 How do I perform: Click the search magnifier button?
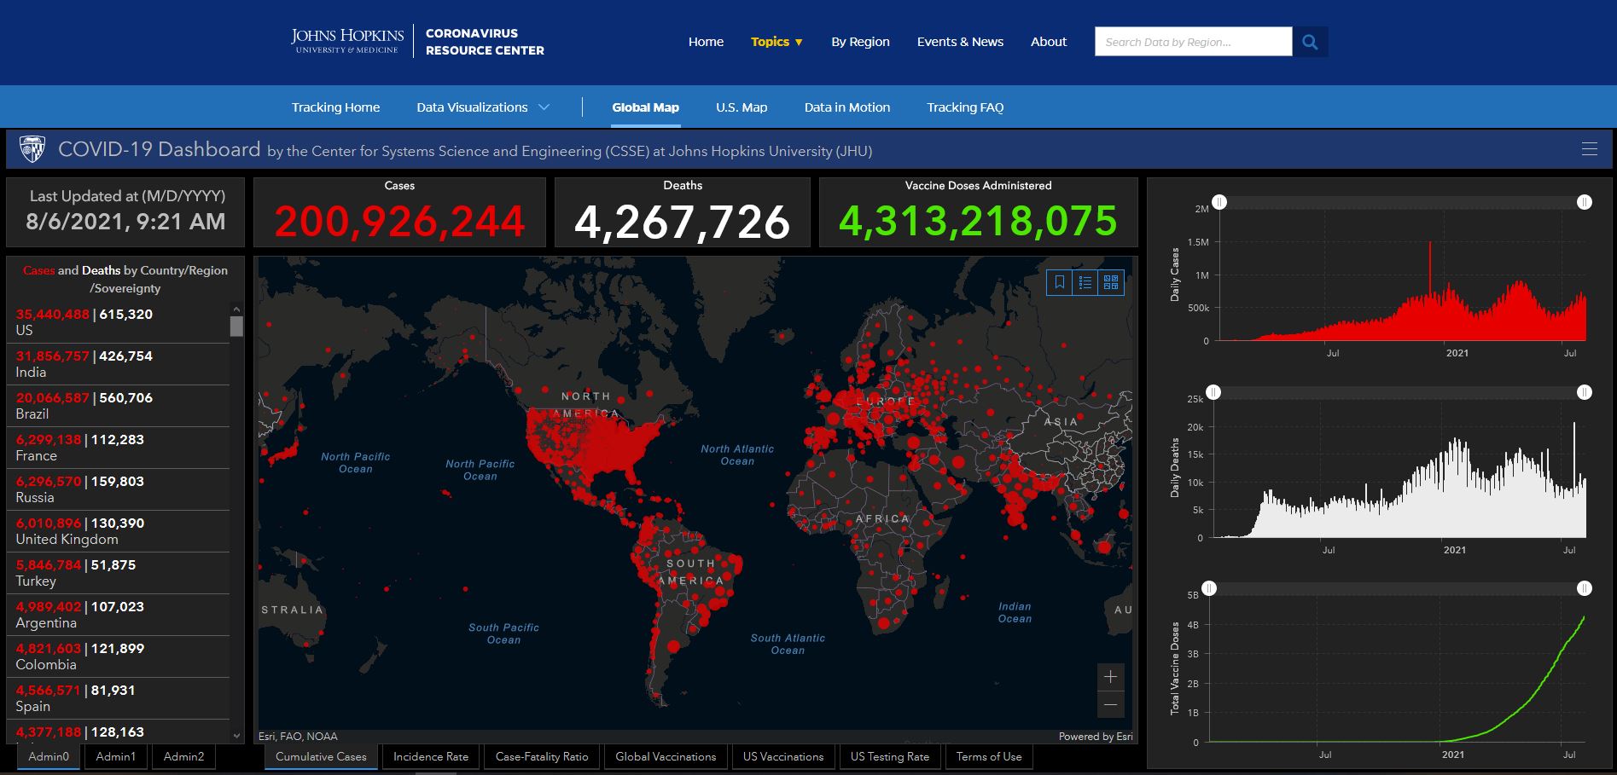(1310, 42)
